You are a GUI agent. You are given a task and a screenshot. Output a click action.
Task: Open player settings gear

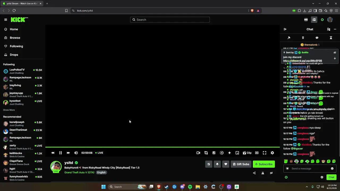[x=272, y=153]
